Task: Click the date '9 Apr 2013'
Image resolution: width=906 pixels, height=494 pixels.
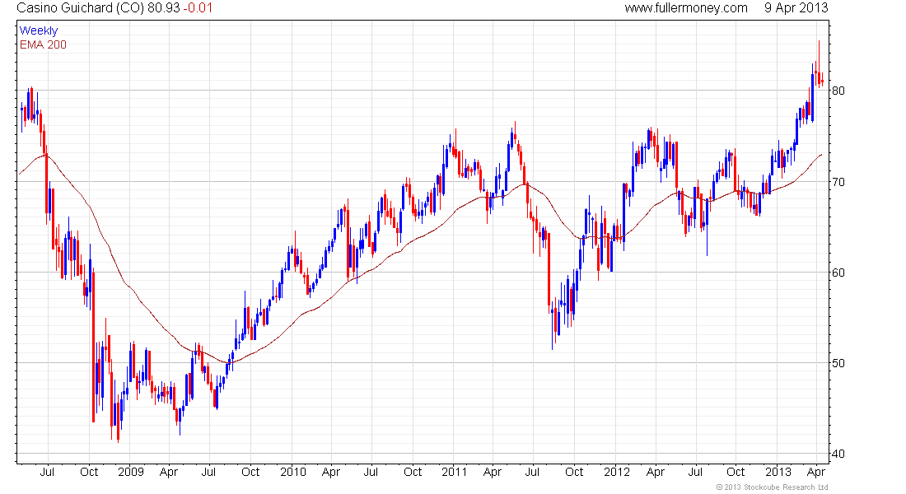Action: tap(796, 8)
